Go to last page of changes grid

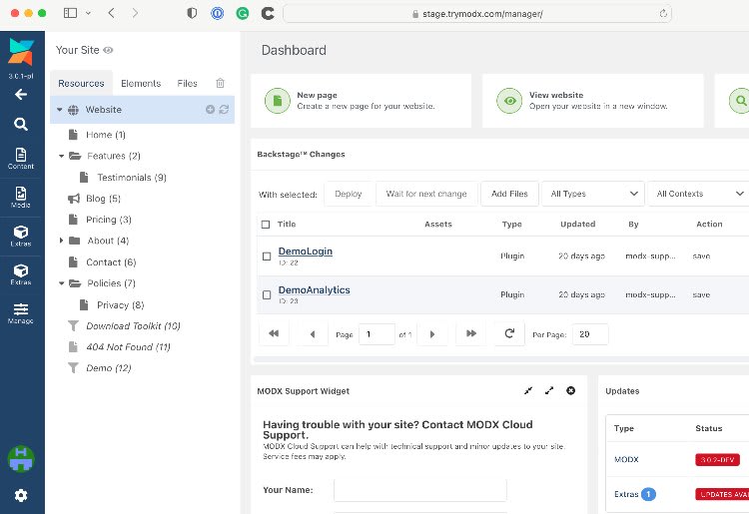pyautogui.click(x=471, y=333)
